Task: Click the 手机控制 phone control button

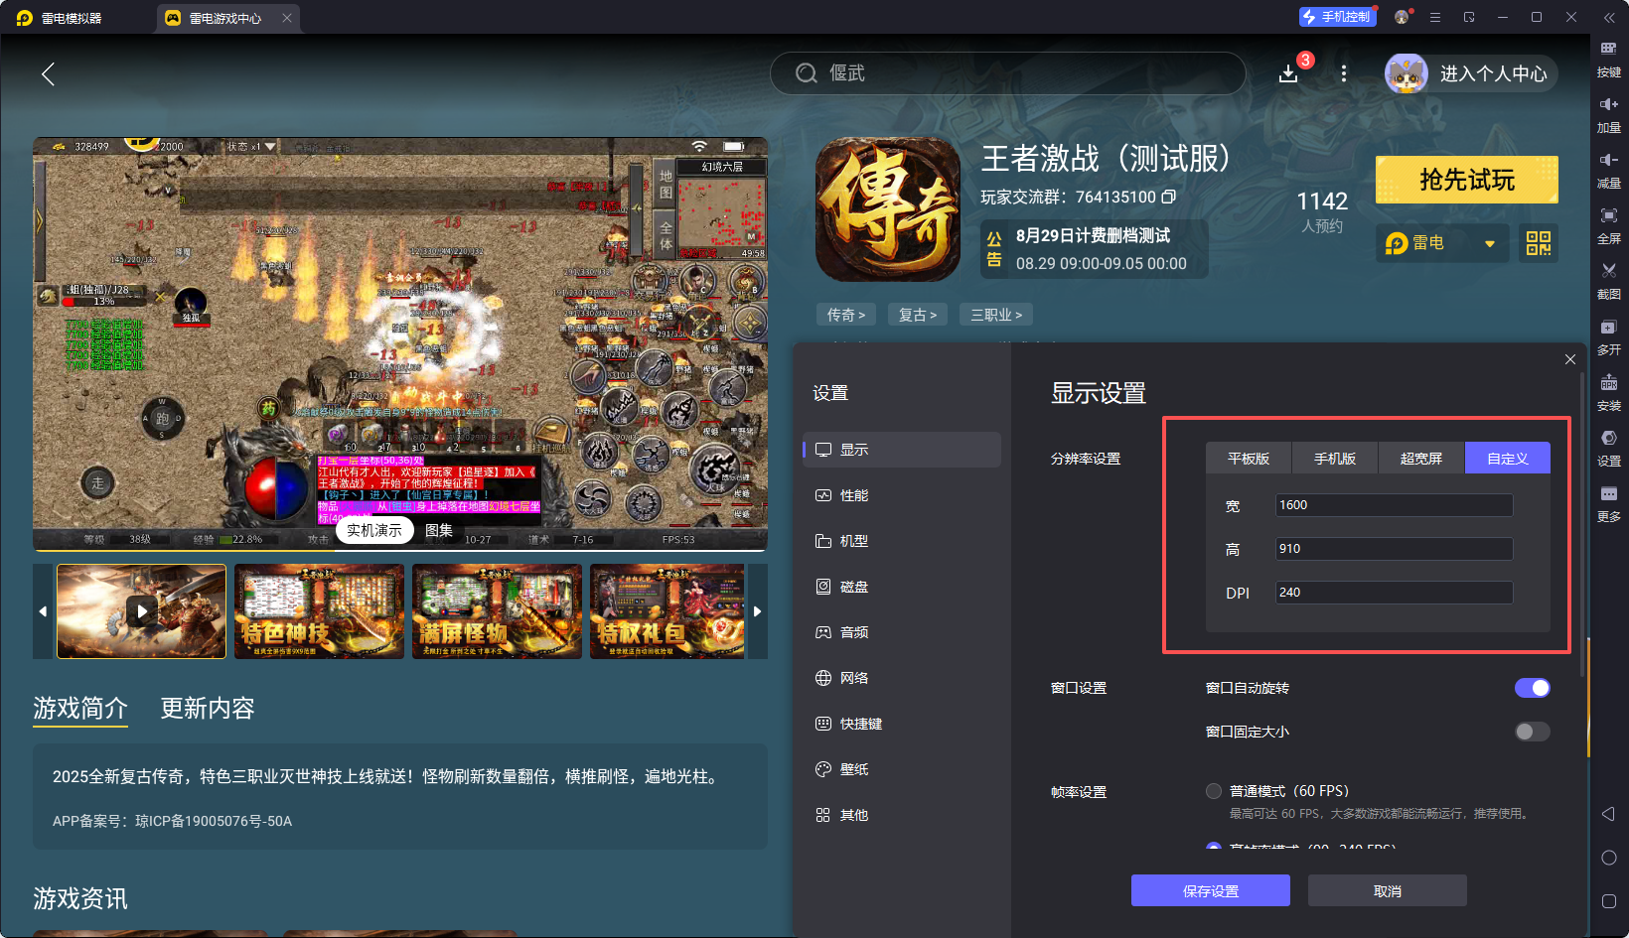Action: [x=1337, y=17]
